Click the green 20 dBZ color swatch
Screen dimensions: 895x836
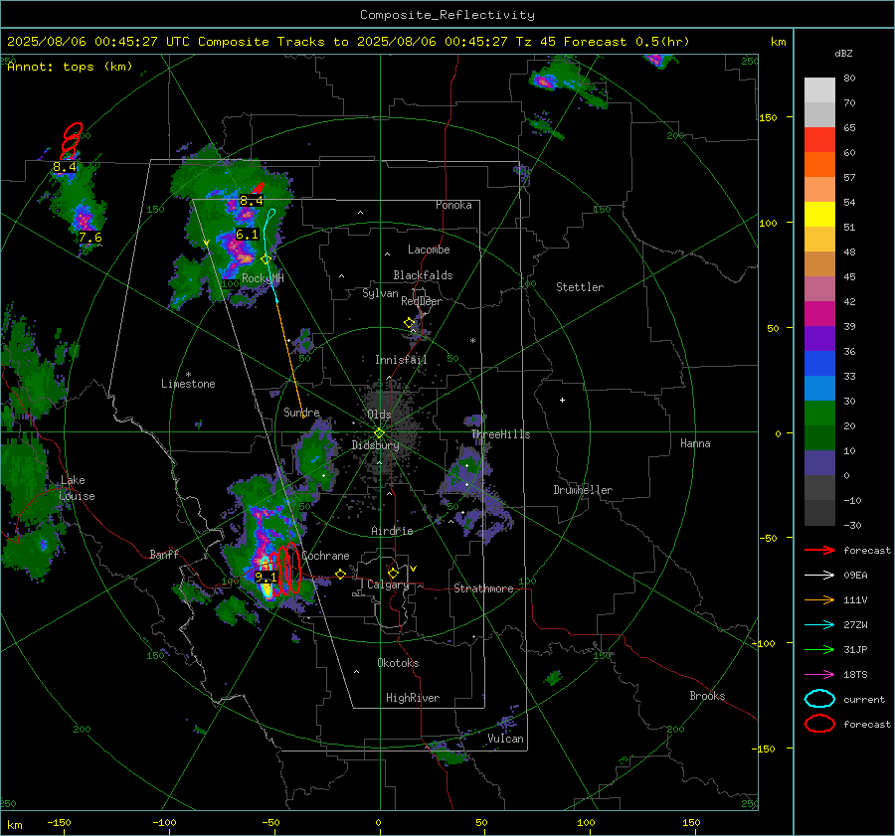pyautogui.click(x=819, y=414)
